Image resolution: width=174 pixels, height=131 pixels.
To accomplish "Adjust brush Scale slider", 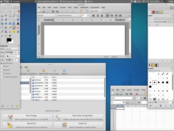I will point(9,60).
